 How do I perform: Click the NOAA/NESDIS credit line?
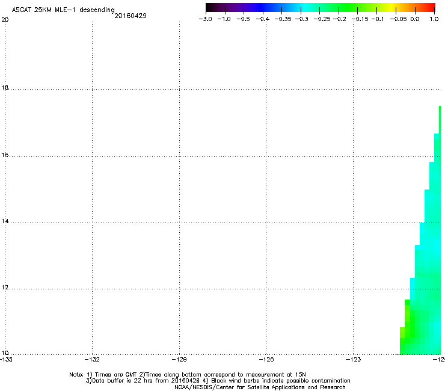point(260,387)
